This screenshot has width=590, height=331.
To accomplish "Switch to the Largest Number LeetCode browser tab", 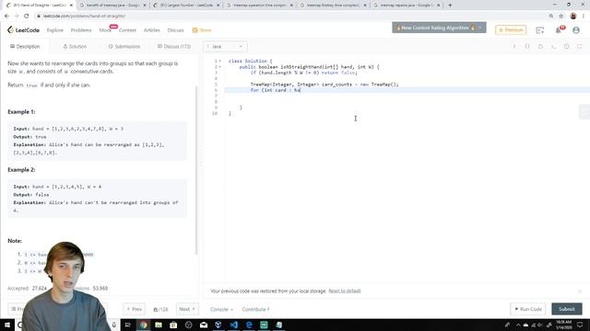I will pyautogui.click(x=186, y=6).
